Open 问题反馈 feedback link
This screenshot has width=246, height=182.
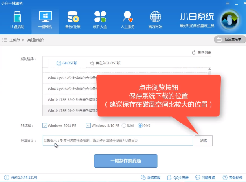[205, 178]
